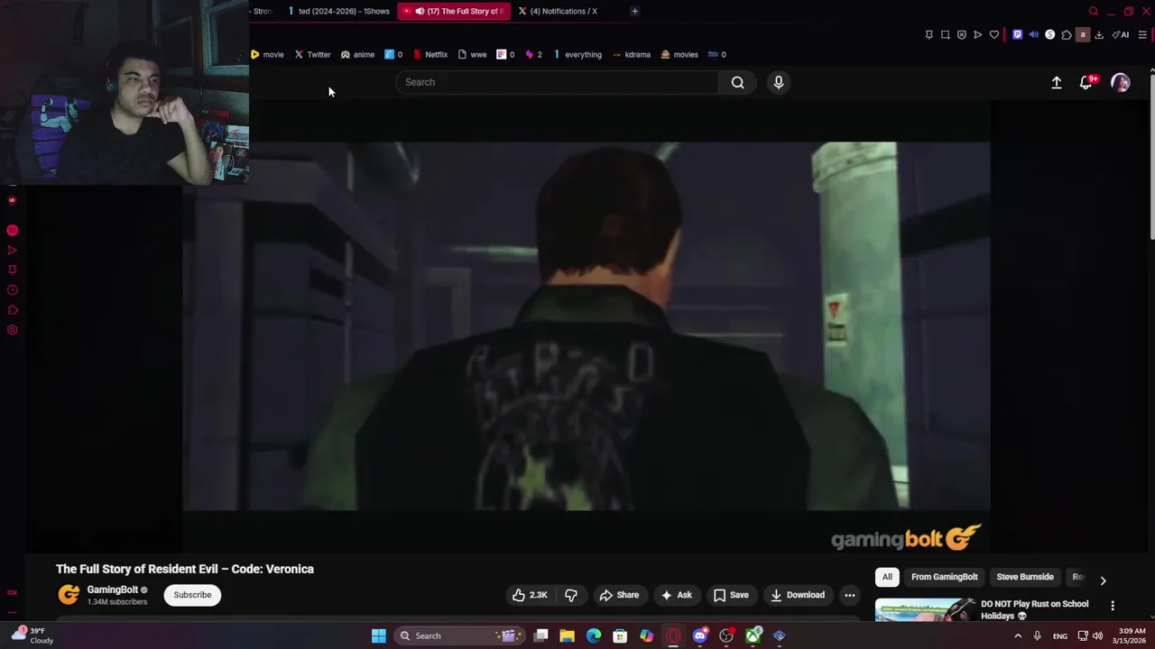Image resolution: width=1155 pixels, height=649 pixels.
Task: Select the Steve Burnside filter chip
Action: tap(1024, 577)
